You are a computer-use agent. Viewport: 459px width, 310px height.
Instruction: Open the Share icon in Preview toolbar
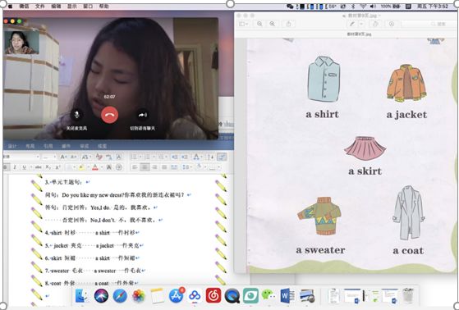(x=288, y=24)
